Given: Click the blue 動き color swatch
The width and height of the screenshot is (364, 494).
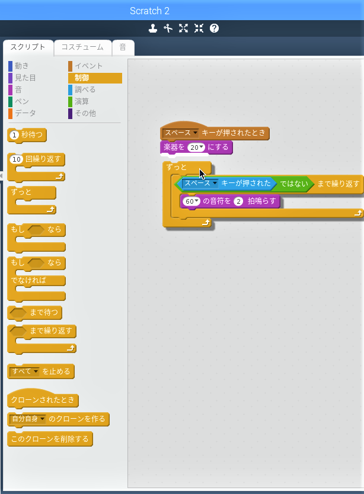Looking at the screenshot, I should point(11,66).
